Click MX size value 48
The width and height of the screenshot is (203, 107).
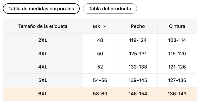pyautogui.click(x=100, y=40)
